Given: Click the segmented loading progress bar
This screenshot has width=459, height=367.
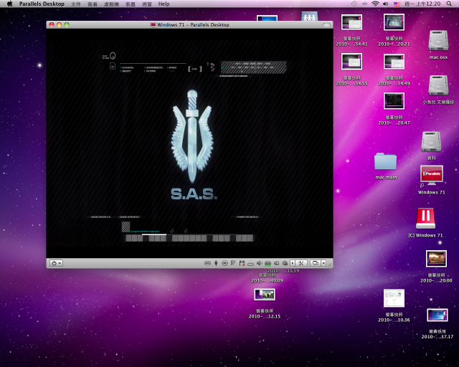Looking at the screenshot, I should click(x=189, y=238).
